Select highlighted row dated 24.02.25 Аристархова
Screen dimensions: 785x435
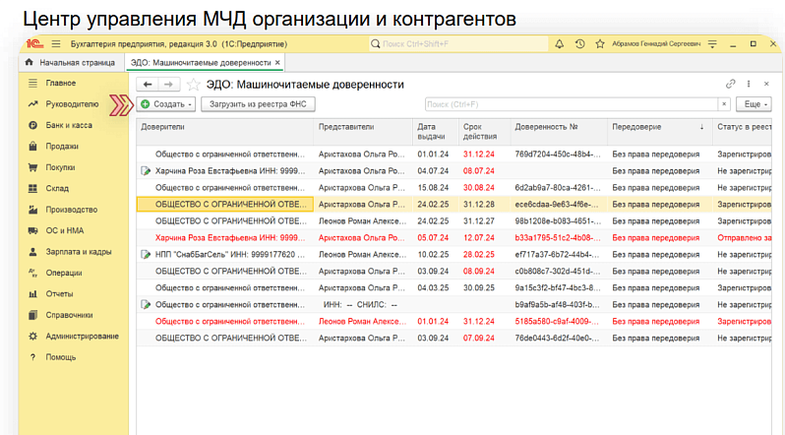pyautogui.click(x=454, y=205)
